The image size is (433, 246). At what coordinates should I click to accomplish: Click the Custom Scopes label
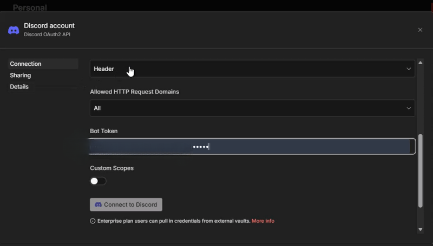111,168
